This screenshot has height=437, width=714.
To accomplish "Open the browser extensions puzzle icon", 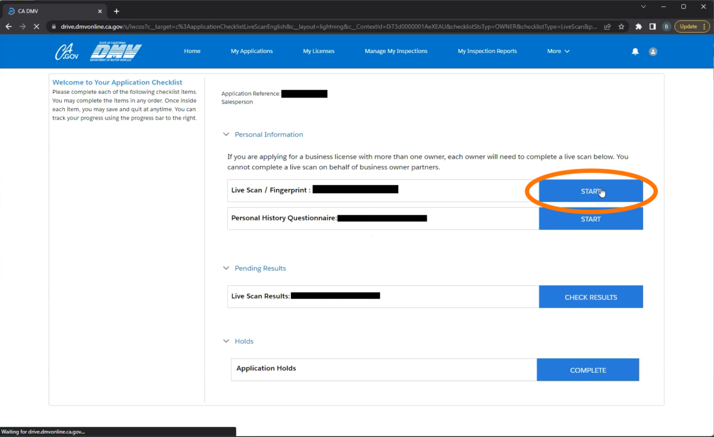I will (638, 26).
